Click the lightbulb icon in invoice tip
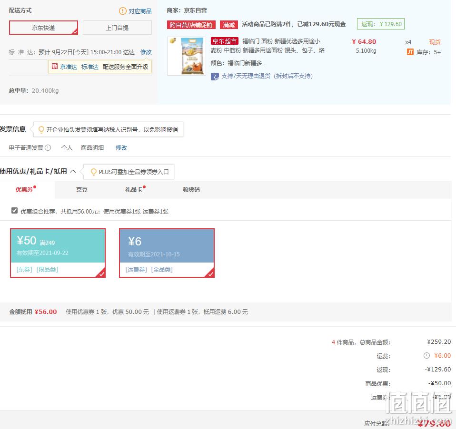 pyautogui.click(x=41, y=129)
